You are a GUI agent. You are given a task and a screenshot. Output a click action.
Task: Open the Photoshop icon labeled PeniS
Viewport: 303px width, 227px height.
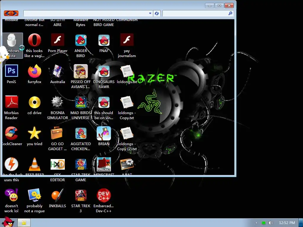[x=12, y=71]
